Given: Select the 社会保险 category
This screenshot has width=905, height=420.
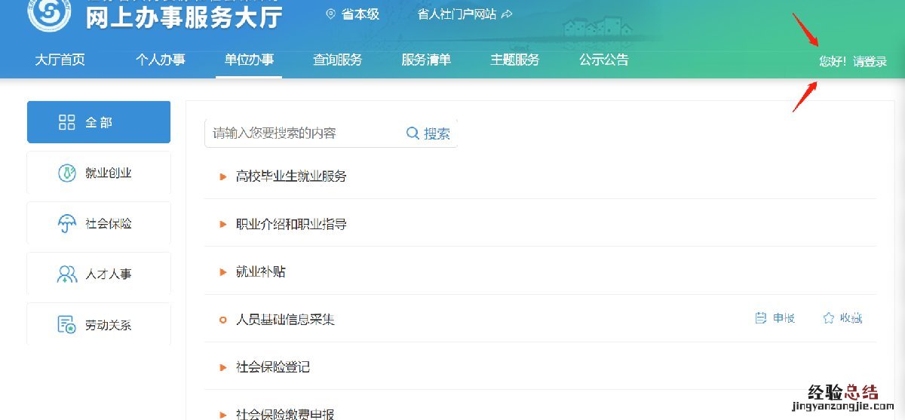Looking at the screenshot, I should (99, 223).
